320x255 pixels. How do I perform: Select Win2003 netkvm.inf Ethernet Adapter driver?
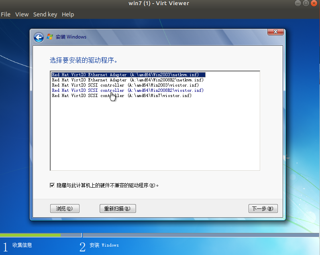pos(128,75)
